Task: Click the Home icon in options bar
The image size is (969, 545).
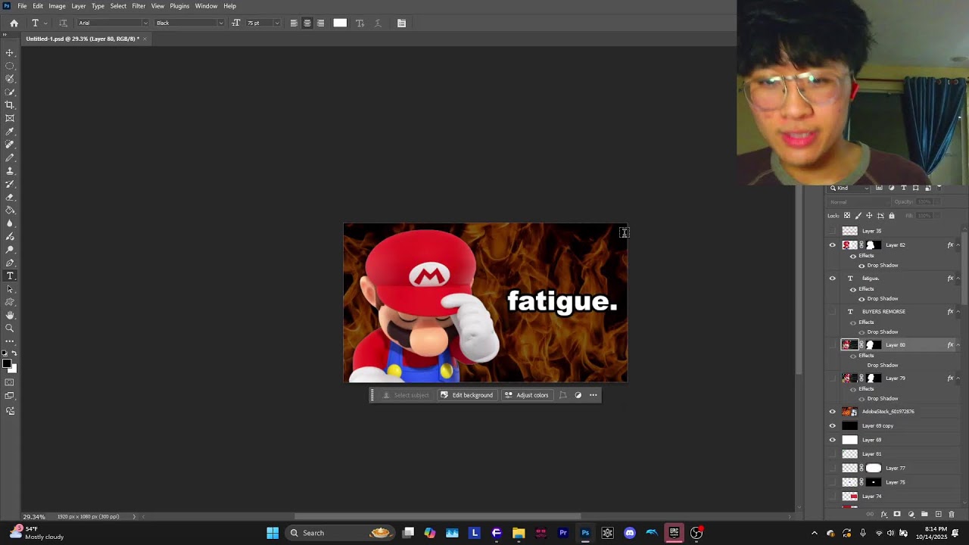Action: pos(14,23)
